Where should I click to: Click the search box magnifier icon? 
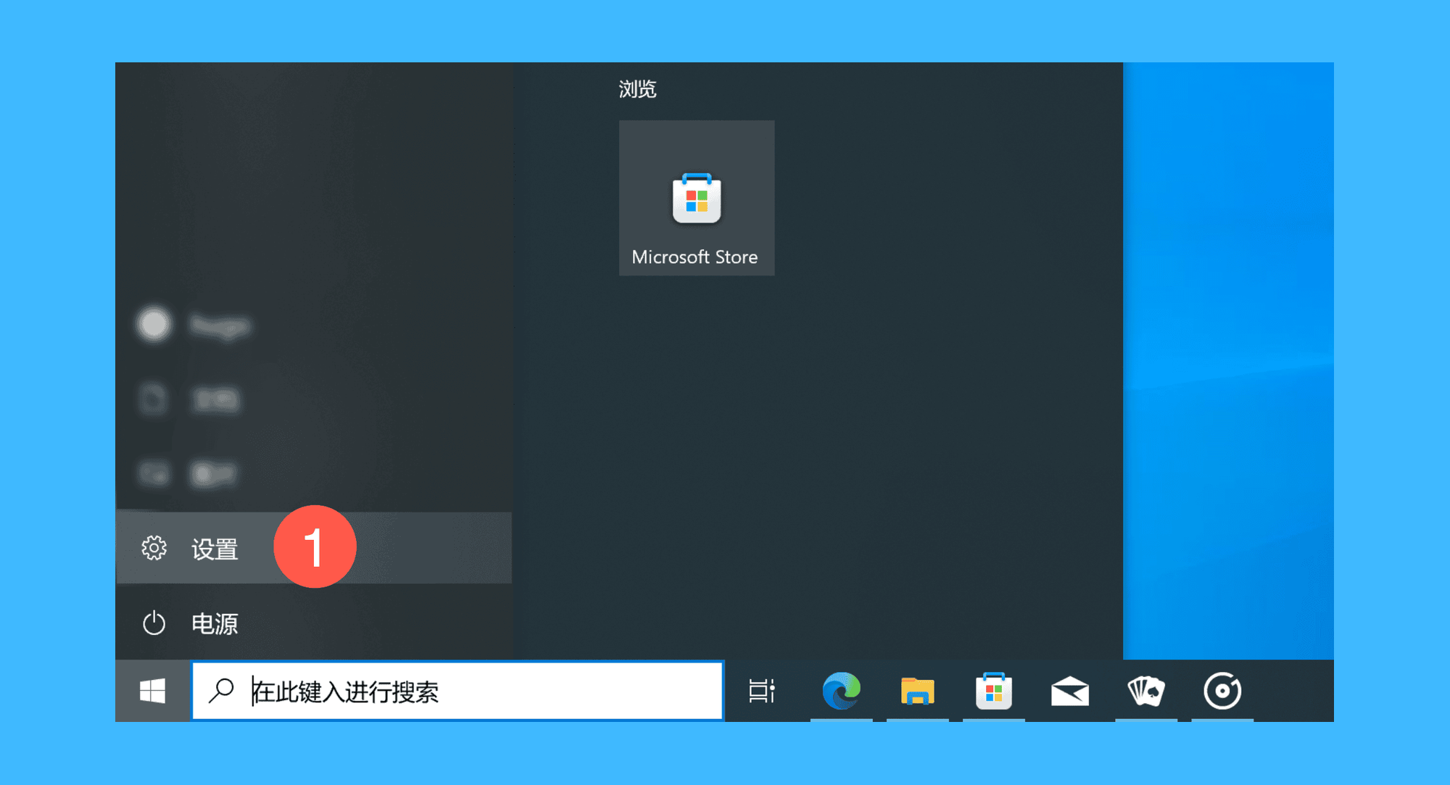coord(221,690)
